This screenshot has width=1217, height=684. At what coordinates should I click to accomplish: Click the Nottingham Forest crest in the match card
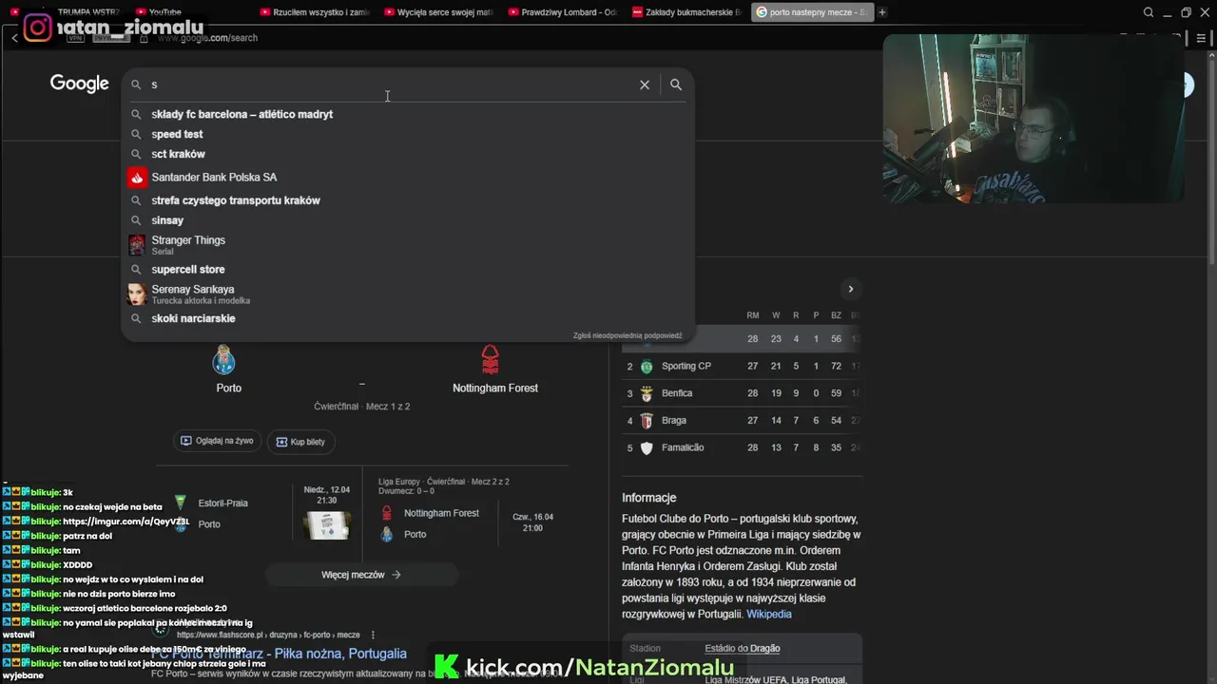(490, 360)
